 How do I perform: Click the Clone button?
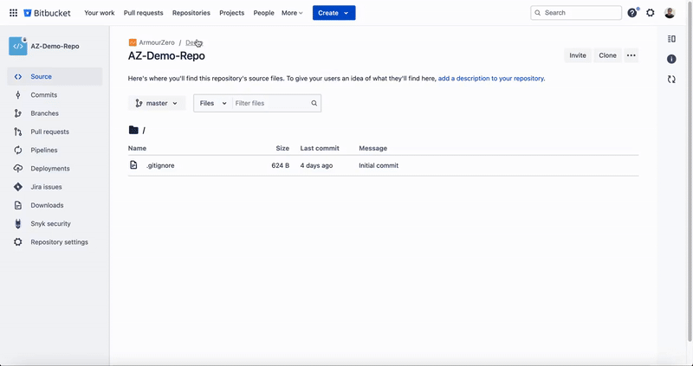(607, 55)
